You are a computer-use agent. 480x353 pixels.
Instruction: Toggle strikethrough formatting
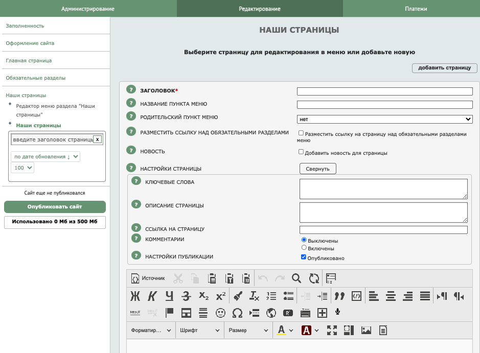tap(186, 296)
